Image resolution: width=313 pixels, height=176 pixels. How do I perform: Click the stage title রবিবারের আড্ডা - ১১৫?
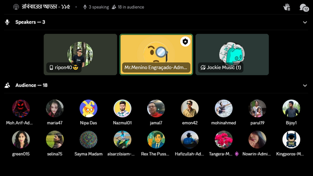tap(46, 7)
